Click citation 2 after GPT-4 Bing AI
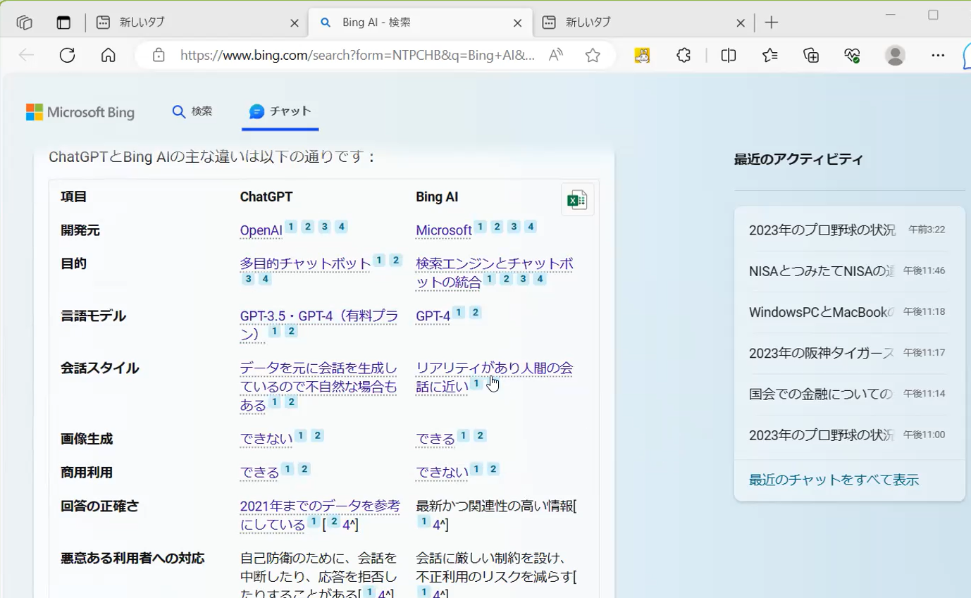Image resolution: width=971 pixels, height=598 pixels. coord(476,313)
